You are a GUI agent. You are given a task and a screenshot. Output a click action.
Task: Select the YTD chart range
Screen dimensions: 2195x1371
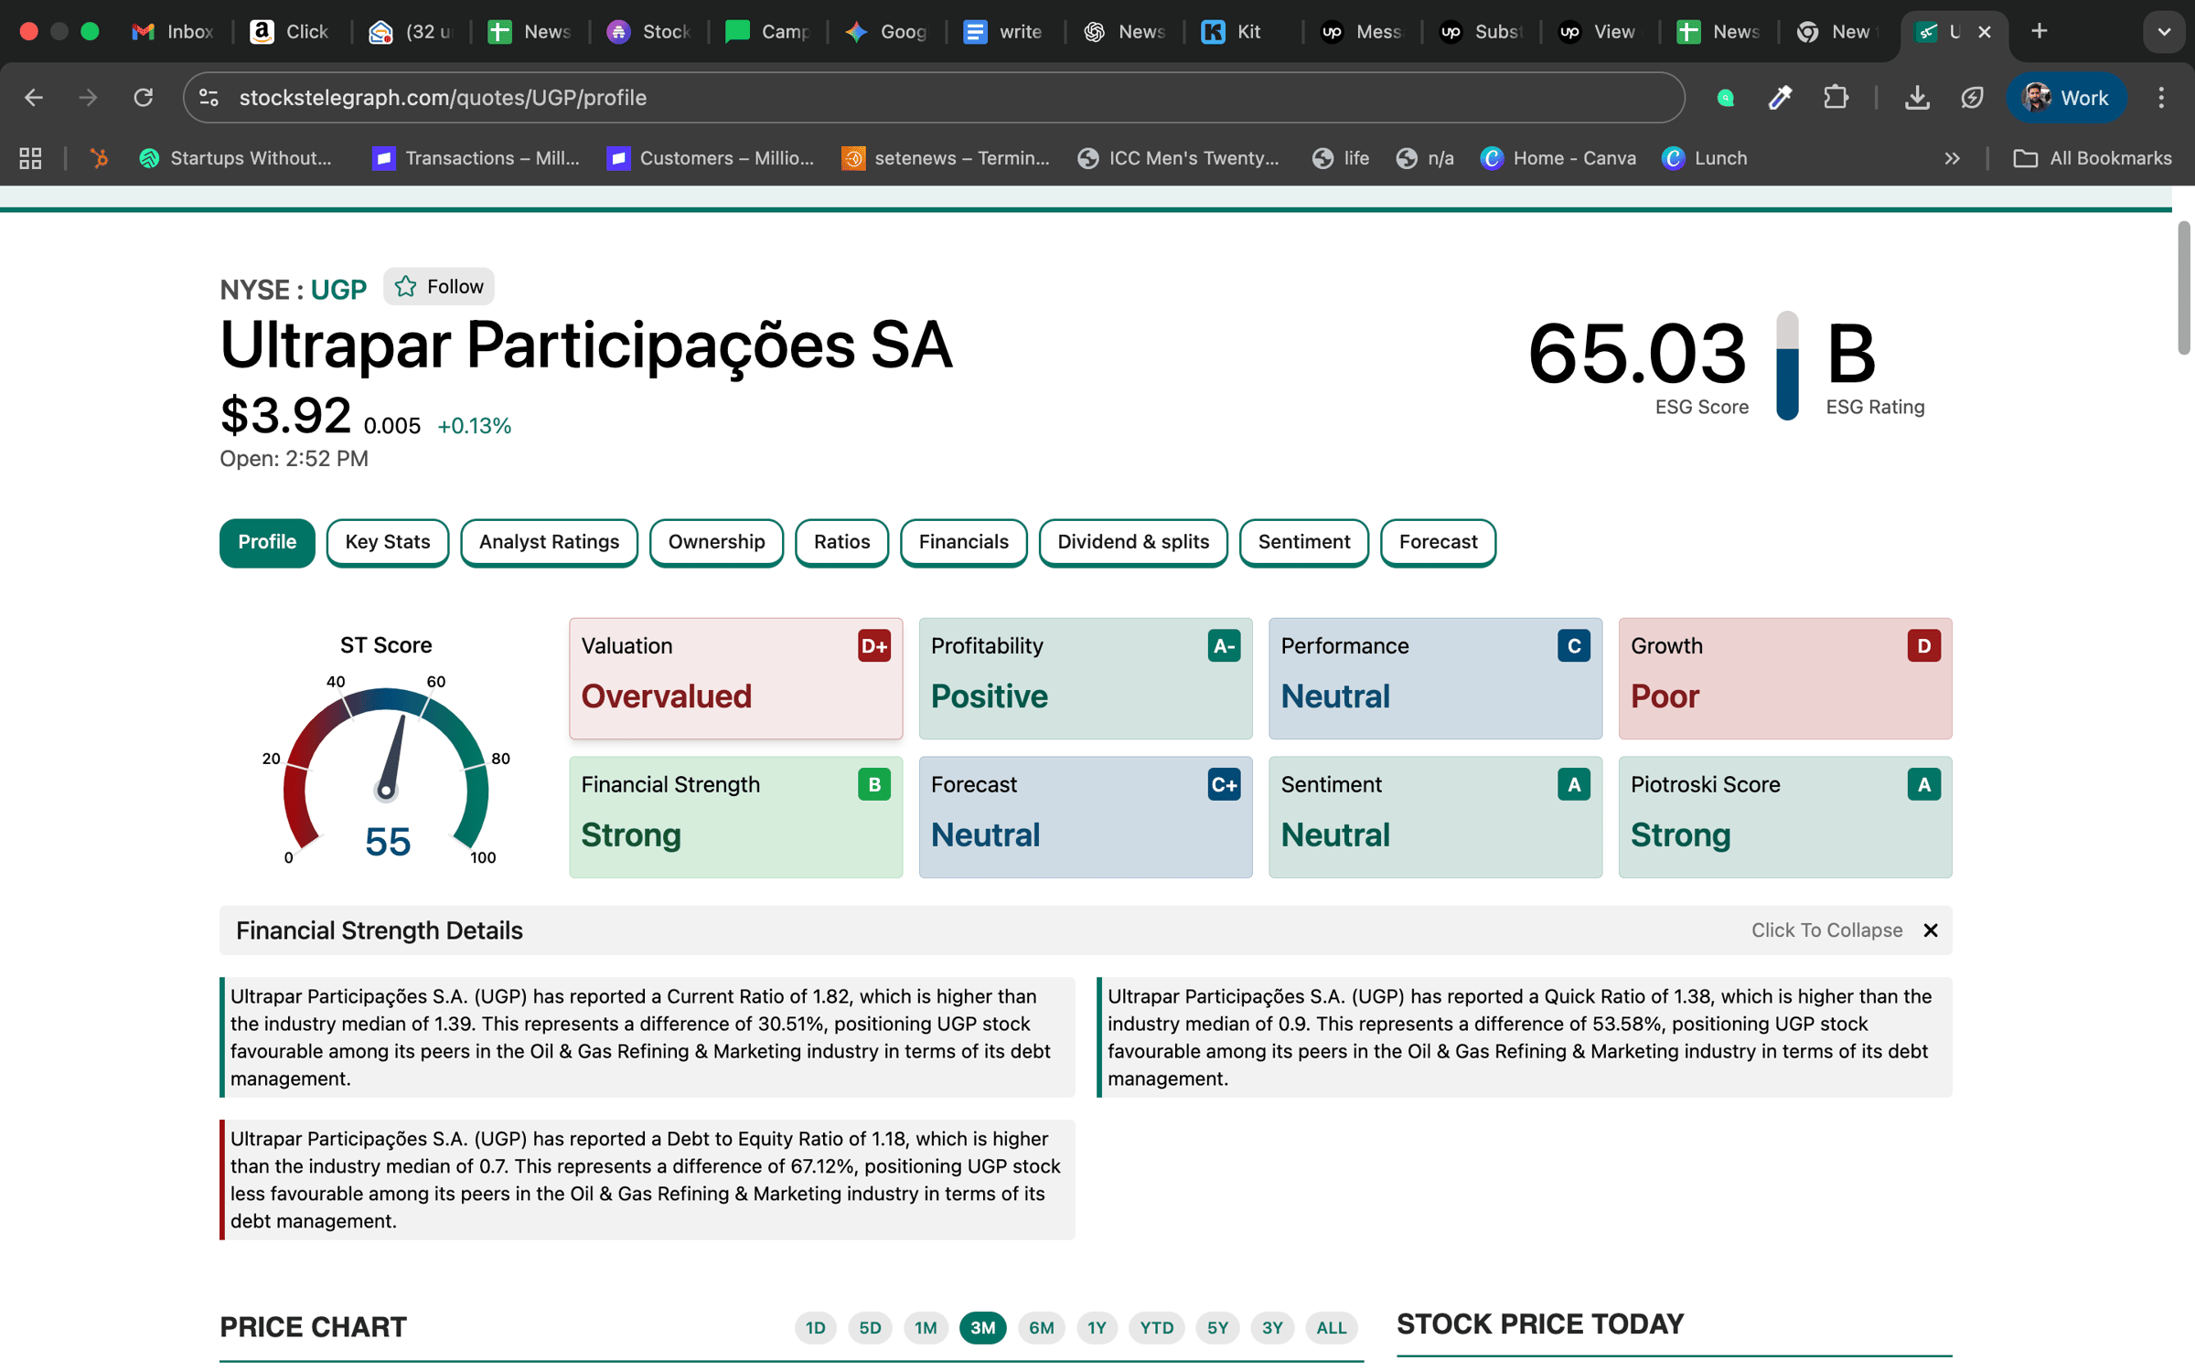click(x=1156, y=1327)
